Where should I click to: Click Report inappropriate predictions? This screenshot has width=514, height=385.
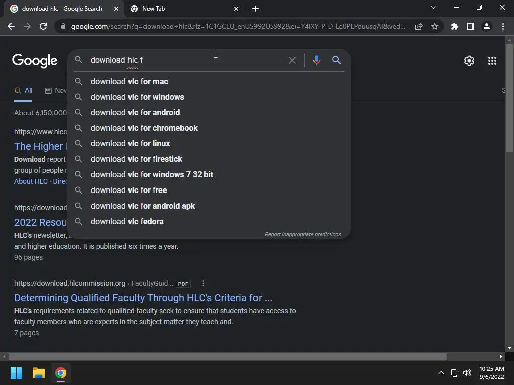pos(303,235)
